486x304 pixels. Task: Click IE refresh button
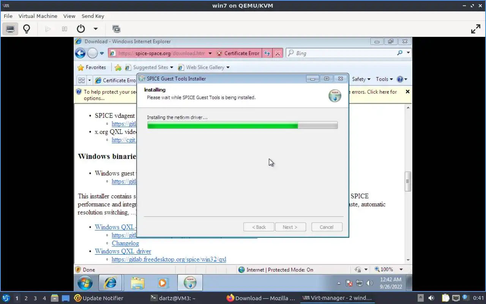[x=267, y=53]
